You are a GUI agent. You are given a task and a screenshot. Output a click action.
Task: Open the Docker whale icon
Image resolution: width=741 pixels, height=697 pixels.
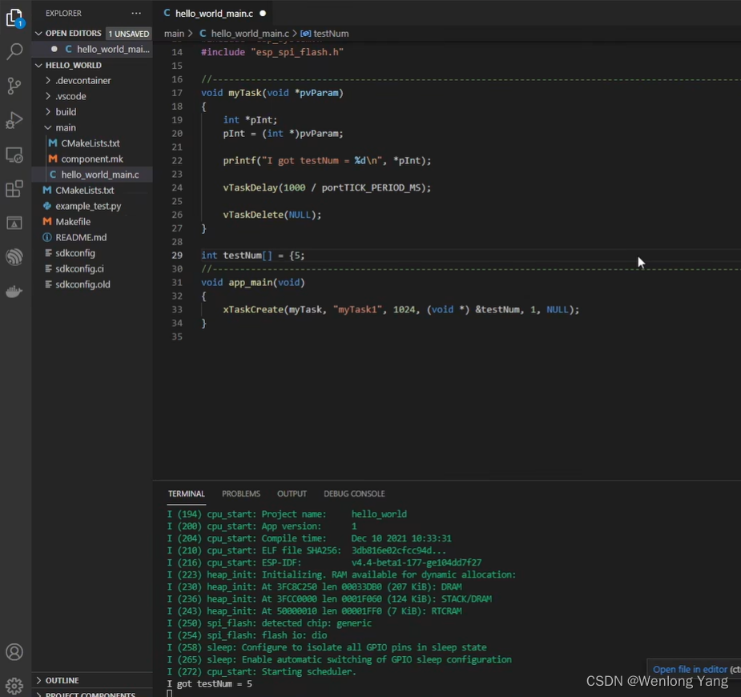14,292
